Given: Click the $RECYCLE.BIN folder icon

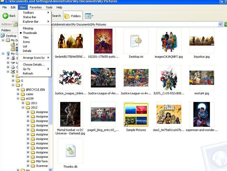Looking at the screenshot, I should (23, 89).
